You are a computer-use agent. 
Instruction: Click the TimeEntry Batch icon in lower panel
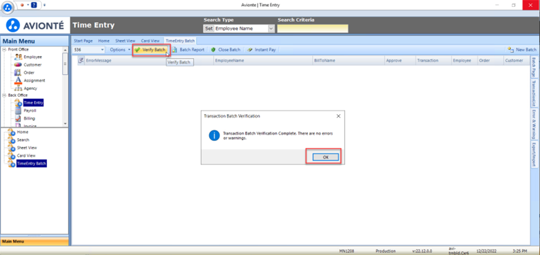11,164
